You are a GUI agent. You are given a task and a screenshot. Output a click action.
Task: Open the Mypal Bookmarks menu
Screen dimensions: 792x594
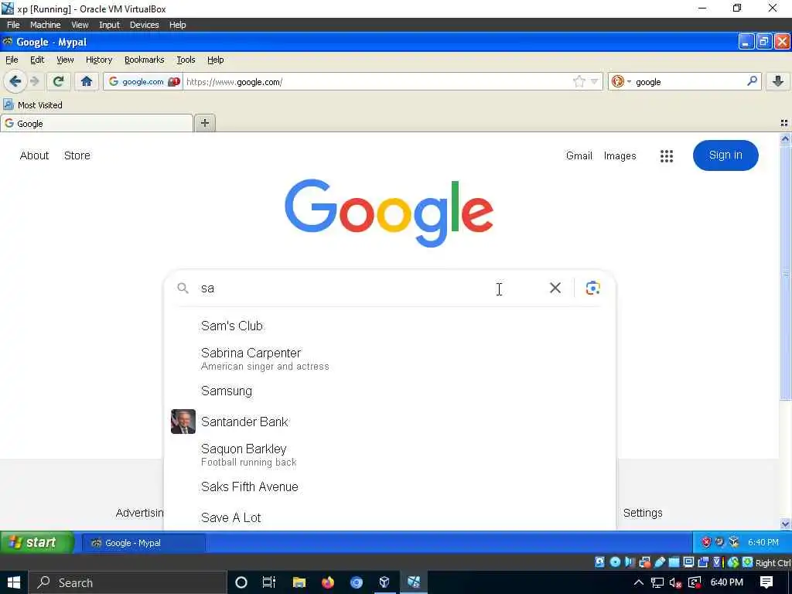coord(144,60)
